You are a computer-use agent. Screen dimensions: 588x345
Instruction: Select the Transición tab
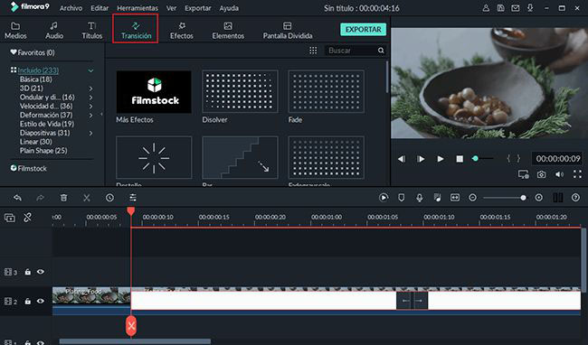[136, 31]
